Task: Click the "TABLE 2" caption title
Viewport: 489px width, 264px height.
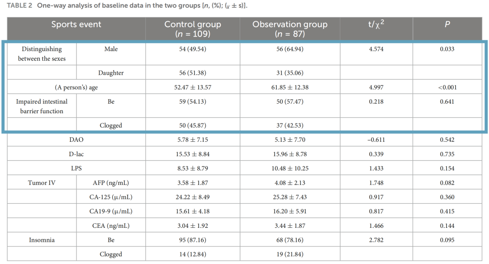Action: (19, 6)
